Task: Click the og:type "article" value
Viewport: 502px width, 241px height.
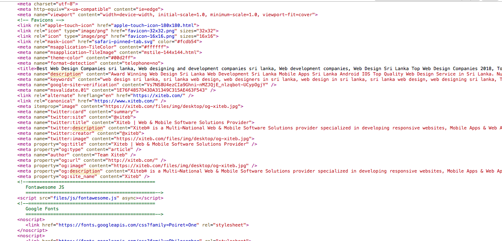Action: click(x=121, y=149)
